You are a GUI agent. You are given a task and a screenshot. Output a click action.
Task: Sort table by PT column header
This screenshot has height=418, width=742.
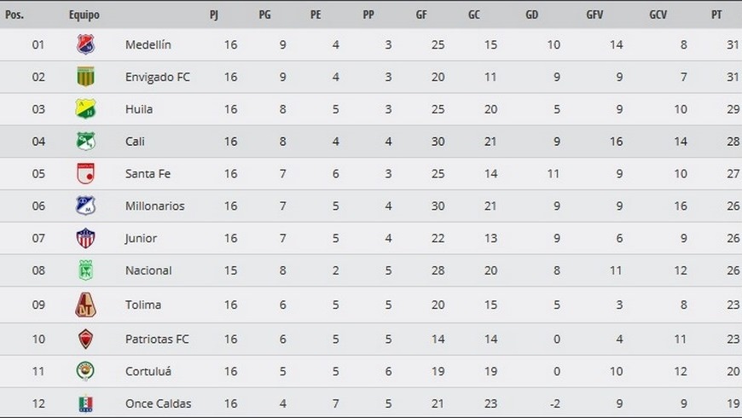click(x=716, y=15)
